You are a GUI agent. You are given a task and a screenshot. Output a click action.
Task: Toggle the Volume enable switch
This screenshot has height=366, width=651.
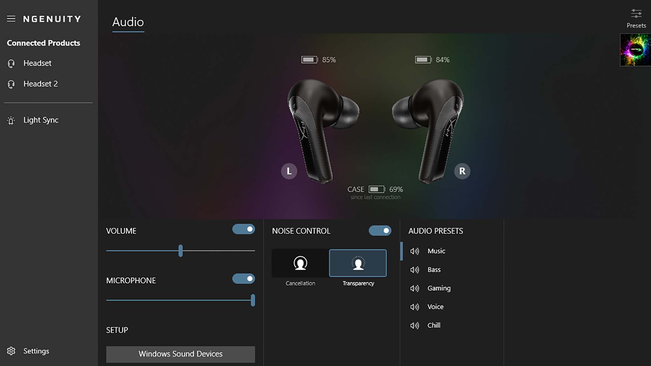(244, 229)
